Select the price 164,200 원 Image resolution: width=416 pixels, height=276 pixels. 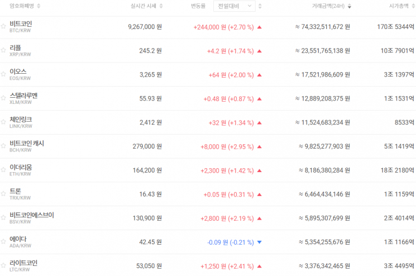(147, 170)
